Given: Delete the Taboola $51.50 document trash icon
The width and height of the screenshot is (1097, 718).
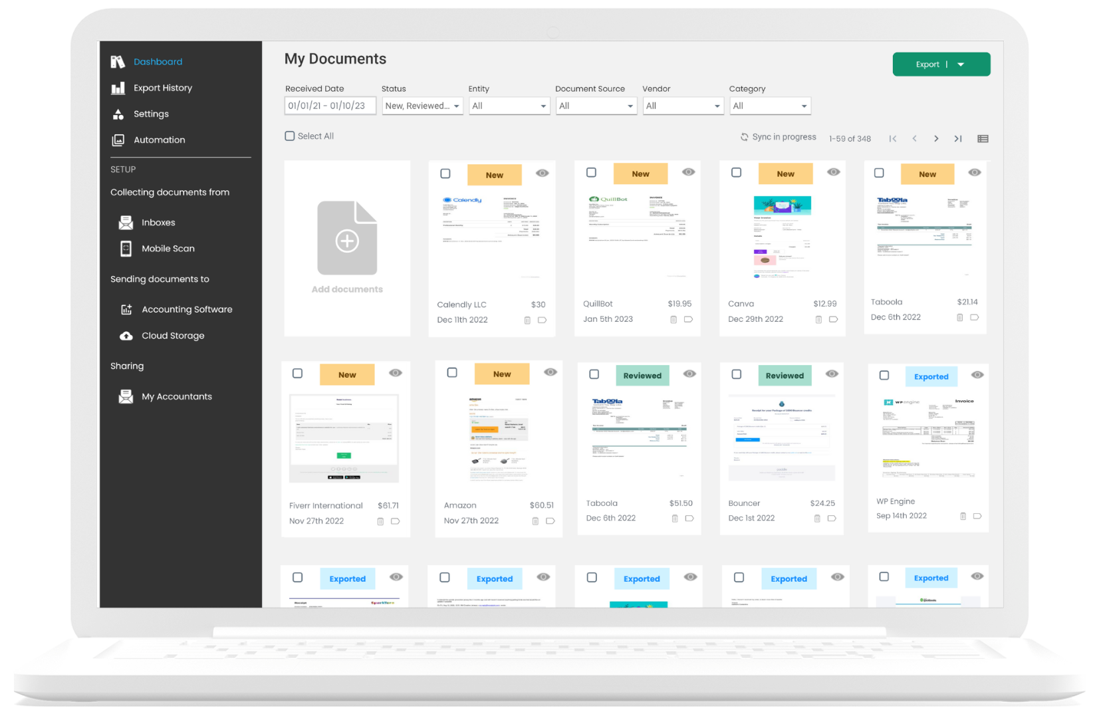Looking at the screenshot, I should click(675, 519).
